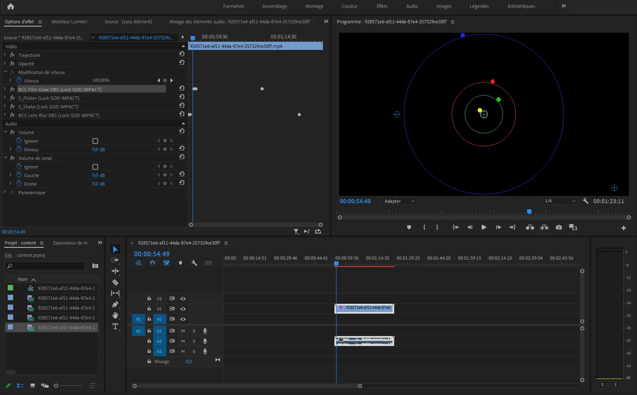Select the Slip tool
Viewport: 637px width, 395px height.
point(115,293)
